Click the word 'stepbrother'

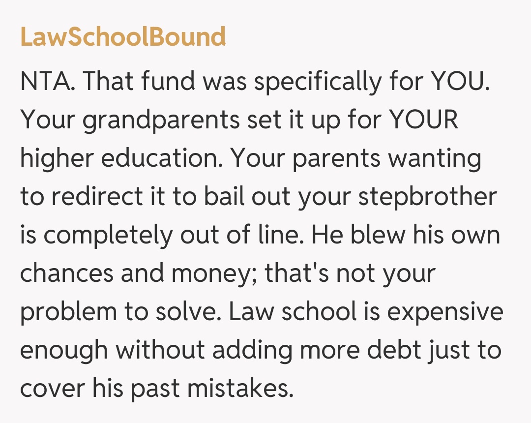coord(428,197)
